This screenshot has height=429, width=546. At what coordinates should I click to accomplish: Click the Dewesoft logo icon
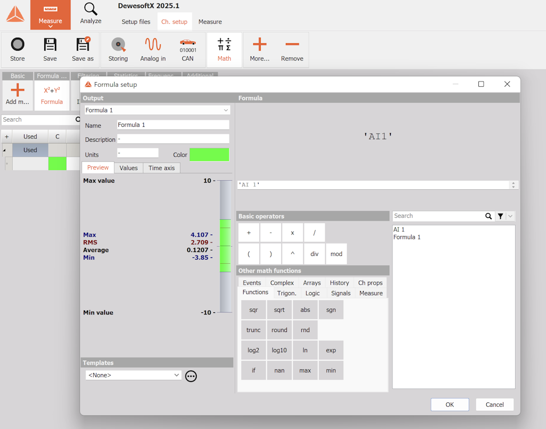coord(15,14)
